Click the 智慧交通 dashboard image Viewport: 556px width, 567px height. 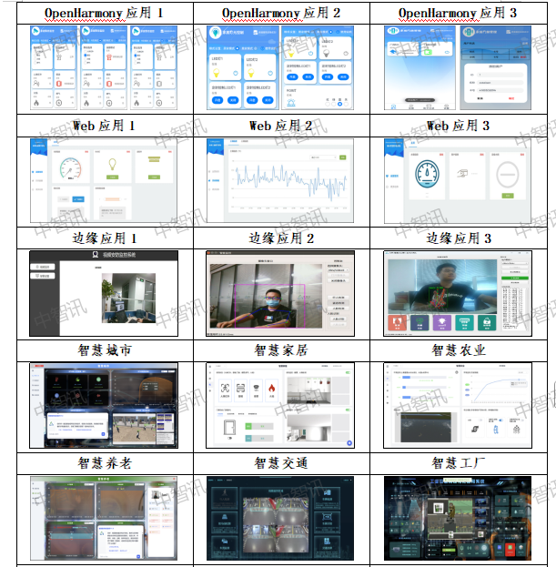tap(280, 517)
